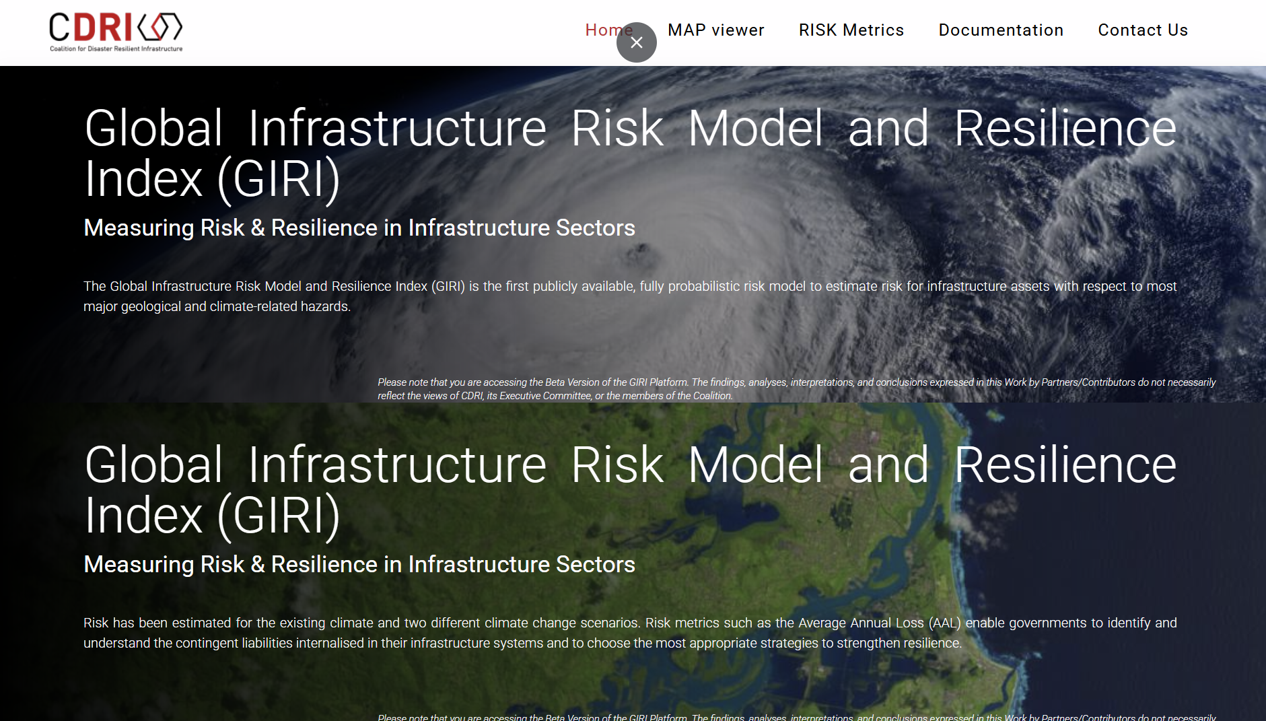The width and height of the screenshot is (1266, 721).
Task: Open the MAP viewer page
Action: coord(715,30)
